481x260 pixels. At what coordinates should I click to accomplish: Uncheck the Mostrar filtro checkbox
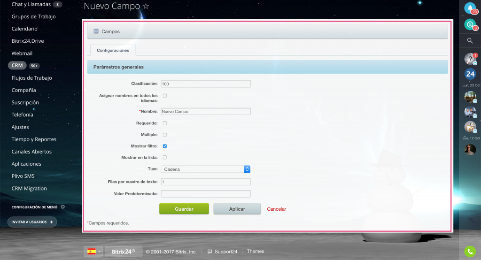[165, 146]
